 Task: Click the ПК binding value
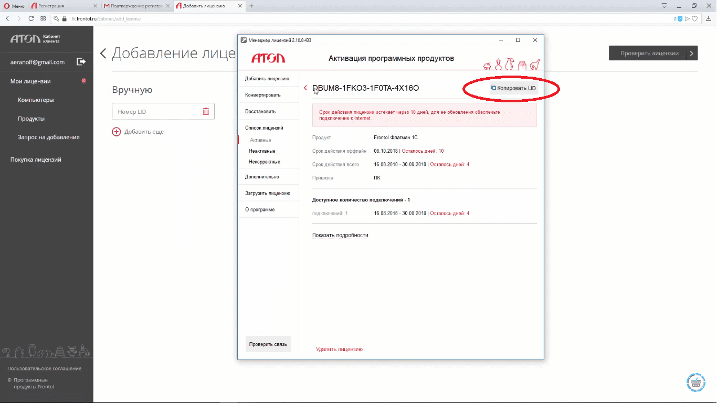(377, 178)
